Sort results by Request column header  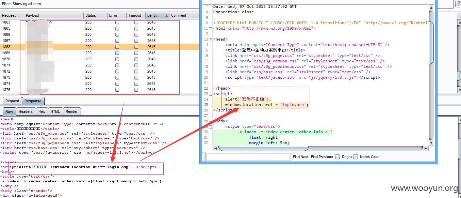pyautogui.click(x=12, y=15)
